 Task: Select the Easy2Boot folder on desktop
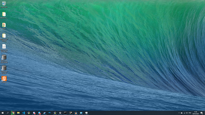[x=4, y=15]
